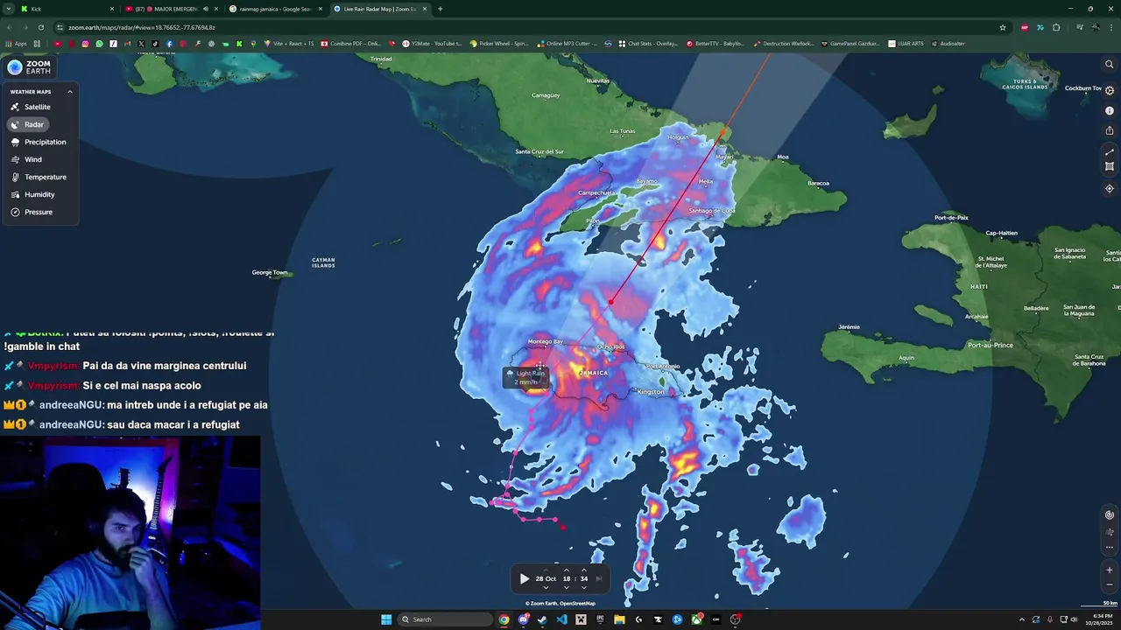Share the current map view
The height and width of the screenshot is (630, 1121).
point(1110,130)
